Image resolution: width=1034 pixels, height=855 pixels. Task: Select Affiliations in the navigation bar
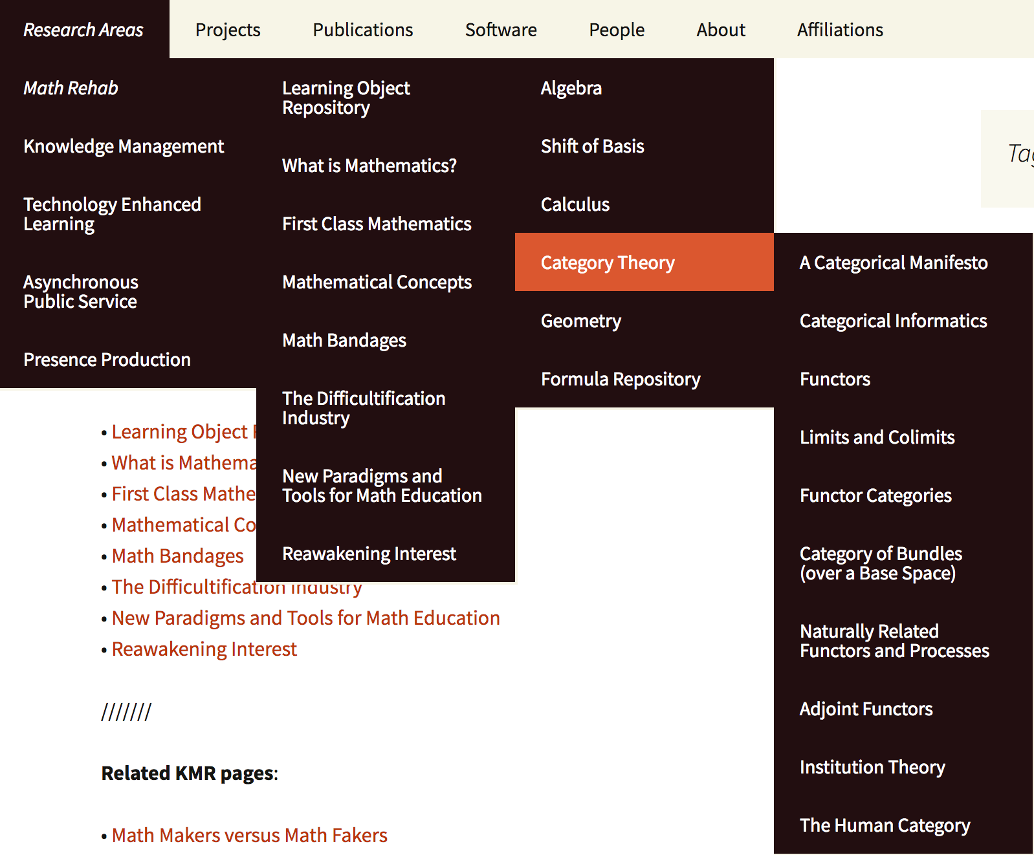coord(839,30)
